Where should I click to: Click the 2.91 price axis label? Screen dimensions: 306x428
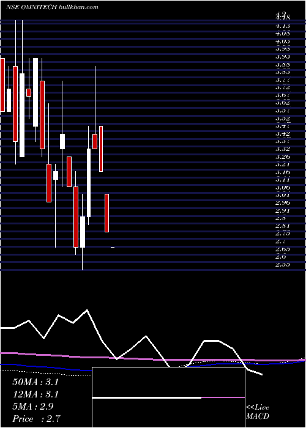pyautogui.click(x=283, y=211)
